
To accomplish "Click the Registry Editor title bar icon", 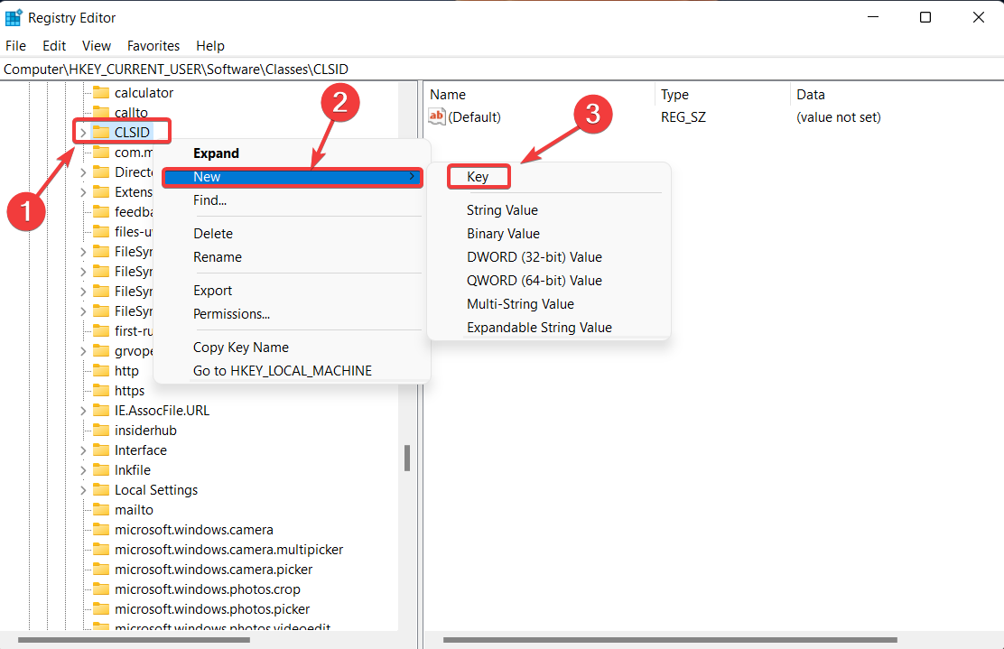I will pyautogui.click(x=14, y=18).
